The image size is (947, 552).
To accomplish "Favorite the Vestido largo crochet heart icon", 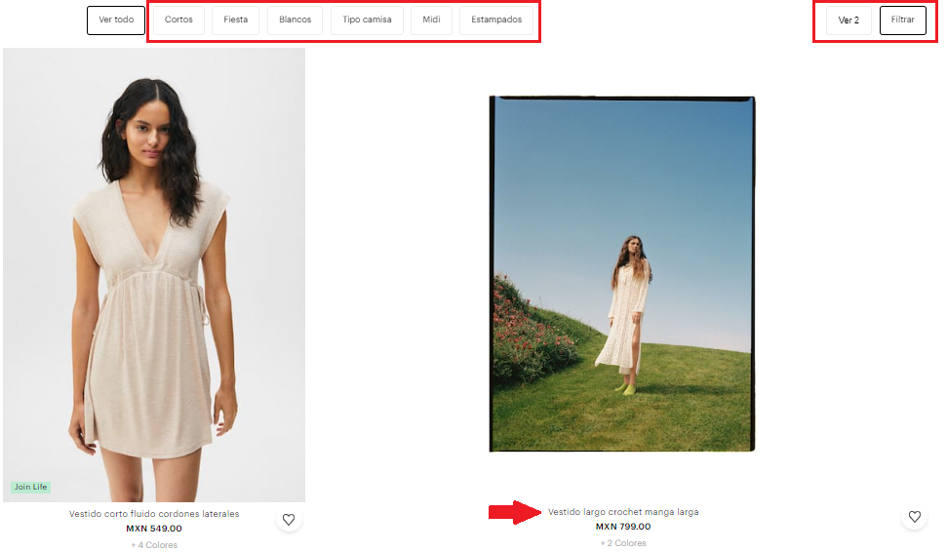I will tap(914, 517).
